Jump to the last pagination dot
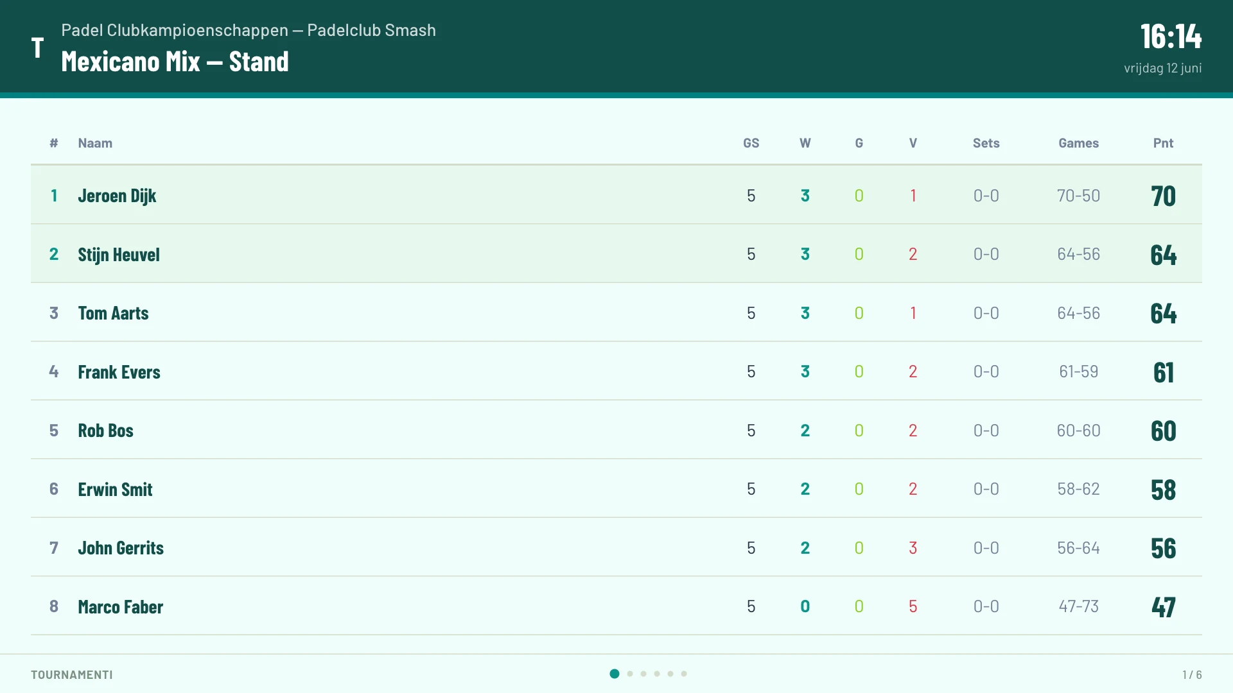Image resolution: width=1233 pixels, height=693 pixels. [684, 674]
